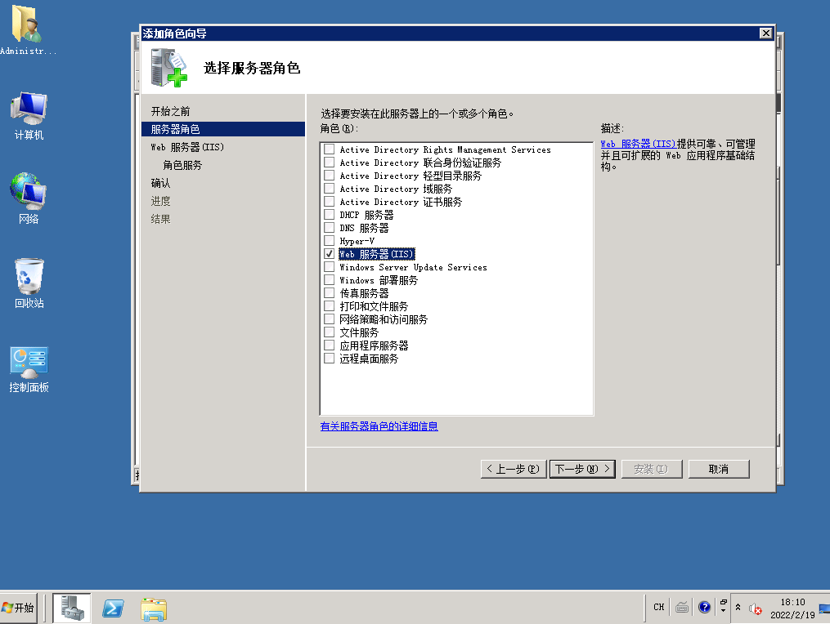The width and height of the screenshot is (830, 624).
Task: Select the 回收站 recycle bin icon
Action: tap(29, 283)
